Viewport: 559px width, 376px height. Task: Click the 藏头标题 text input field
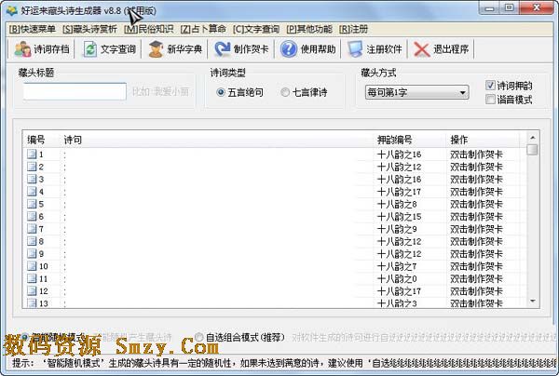(75, 91)
